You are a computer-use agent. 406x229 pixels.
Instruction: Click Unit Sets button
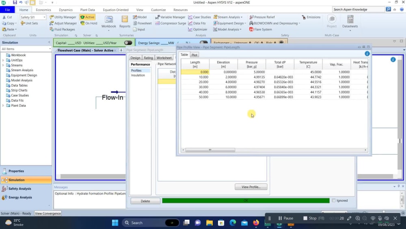pos(29,23)
